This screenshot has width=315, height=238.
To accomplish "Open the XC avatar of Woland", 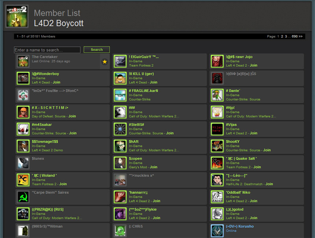I will [23, 180].
